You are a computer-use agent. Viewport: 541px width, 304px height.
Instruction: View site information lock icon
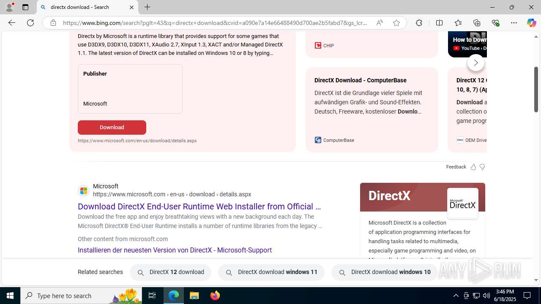tap(53, 23)
